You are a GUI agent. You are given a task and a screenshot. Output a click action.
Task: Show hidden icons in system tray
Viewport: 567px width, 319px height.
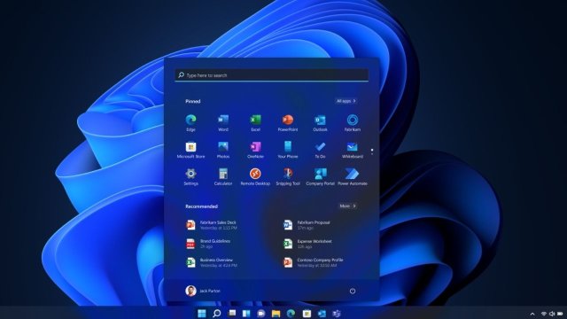[x=532, y=314]
